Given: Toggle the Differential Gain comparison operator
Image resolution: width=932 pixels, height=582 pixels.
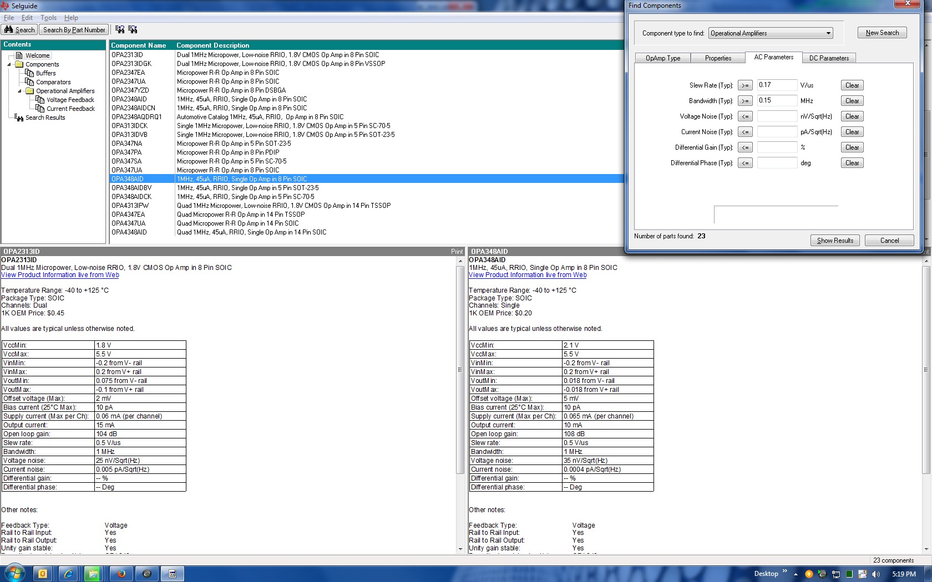Looking at the screenshot, I should click(x=745, y=147).
